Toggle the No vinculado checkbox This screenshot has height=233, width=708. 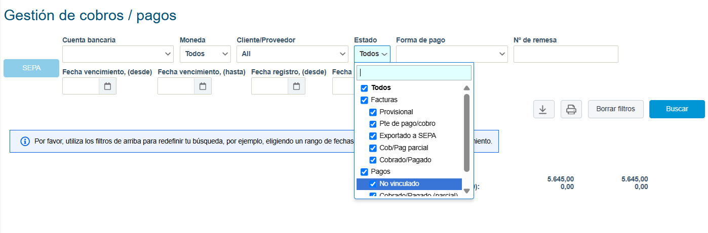tap(373, 184)
